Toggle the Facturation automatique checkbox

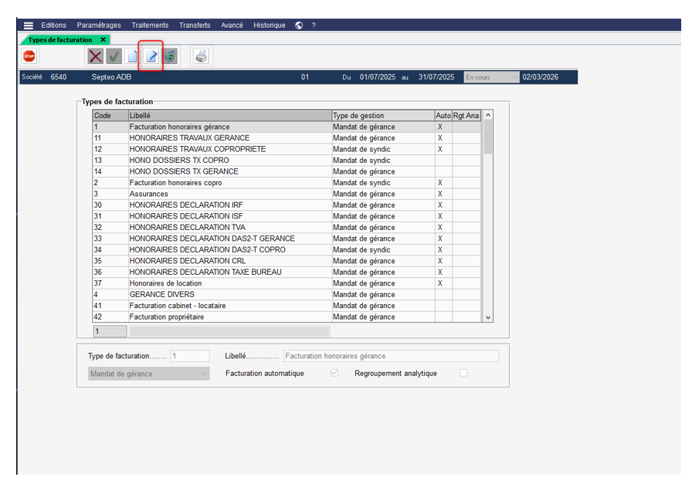pyautogui.click(x=334, y=373)
